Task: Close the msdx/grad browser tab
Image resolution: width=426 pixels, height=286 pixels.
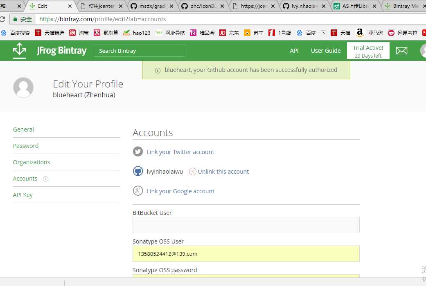Action: tap(171, 6)
